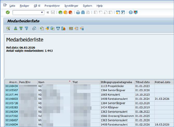Click the grayed Save diskette icon
This screenshot has height=127, width=174.
[53, 12]
